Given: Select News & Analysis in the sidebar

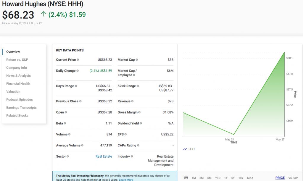Looking at the screenshot, I should tap(18, 76).
